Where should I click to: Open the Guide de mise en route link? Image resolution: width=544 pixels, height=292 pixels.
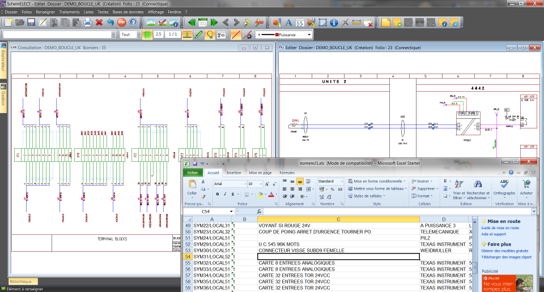[x=500, y=228]
